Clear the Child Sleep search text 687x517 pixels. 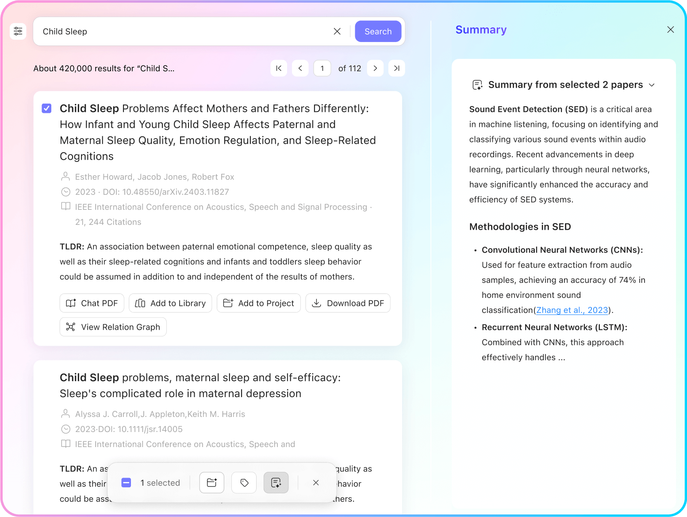pos(337,31)
